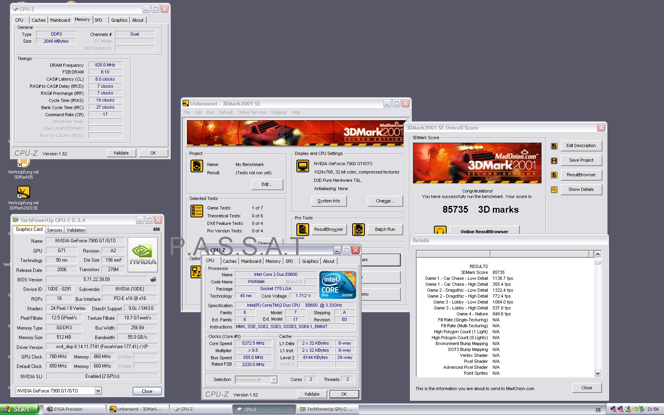Screen dimensions: 664x415
Task: Click the DRAM Frequency 925.0 MHz field
Action: coord(105,65)
